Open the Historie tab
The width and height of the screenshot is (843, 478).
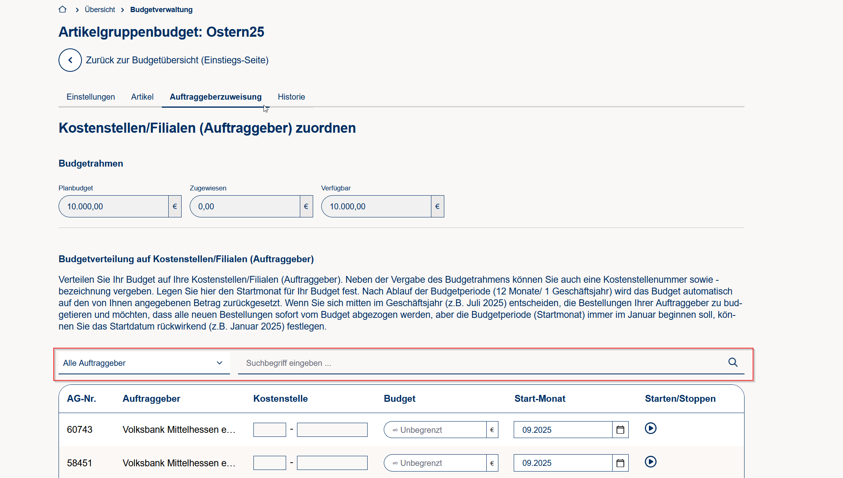point(291,97)
